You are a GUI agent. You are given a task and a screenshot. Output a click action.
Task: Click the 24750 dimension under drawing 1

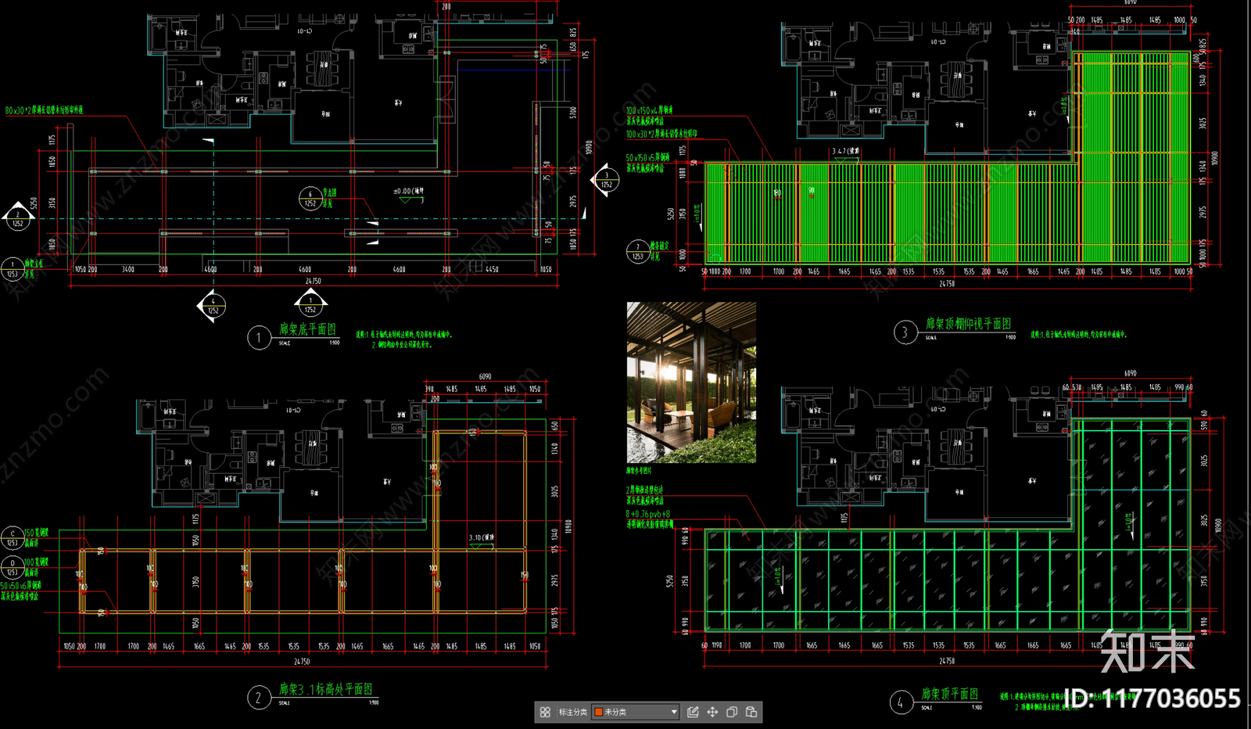tap(313, 281)
